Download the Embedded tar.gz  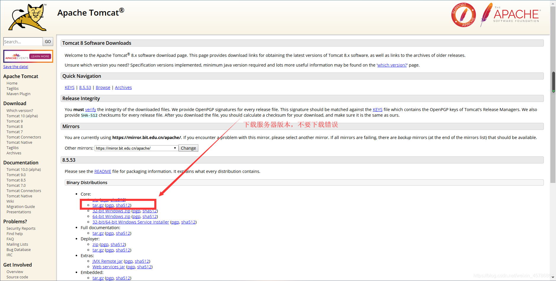[98, 278]
